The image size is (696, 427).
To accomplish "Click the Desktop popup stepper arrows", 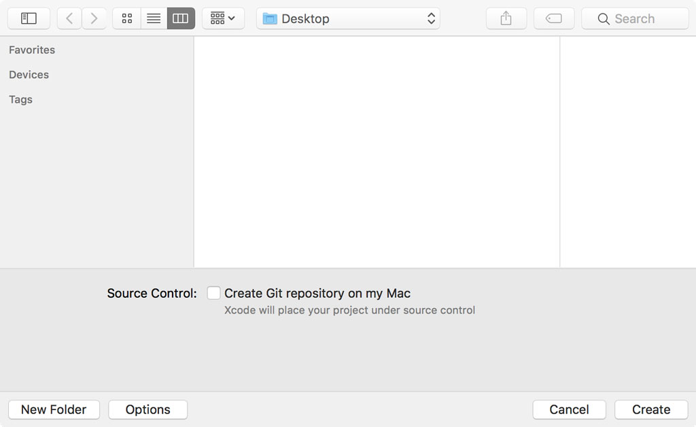I will click(x=430, y=18).
